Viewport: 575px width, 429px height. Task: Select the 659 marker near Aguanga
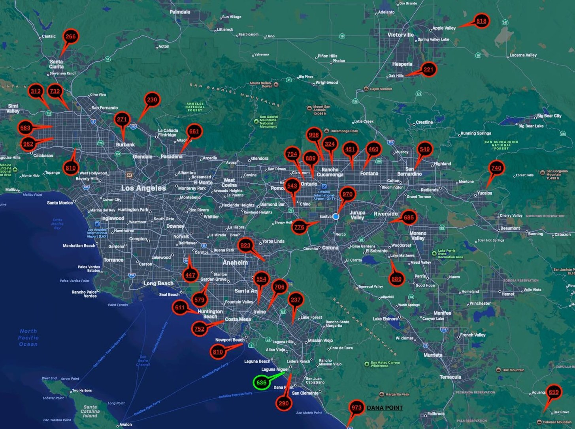point(554,392)
